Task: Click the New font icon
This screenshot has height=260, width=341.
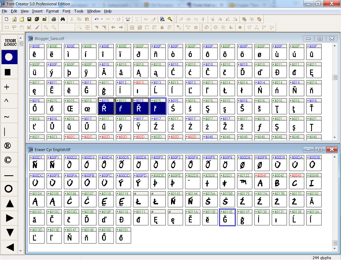Action: click(x=7, y=19)
